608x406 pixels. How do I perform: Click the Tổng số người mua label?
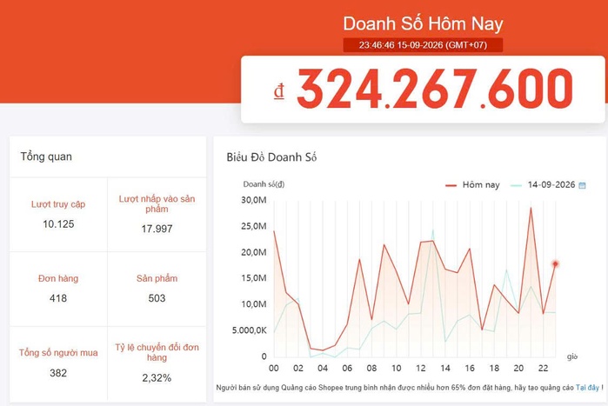coord(58,353)
